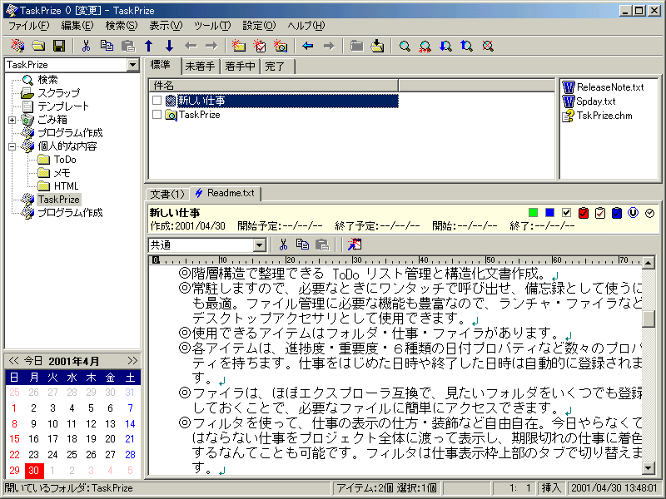
Task: Open TskPrize.chm help file
Action: [597, 116]
